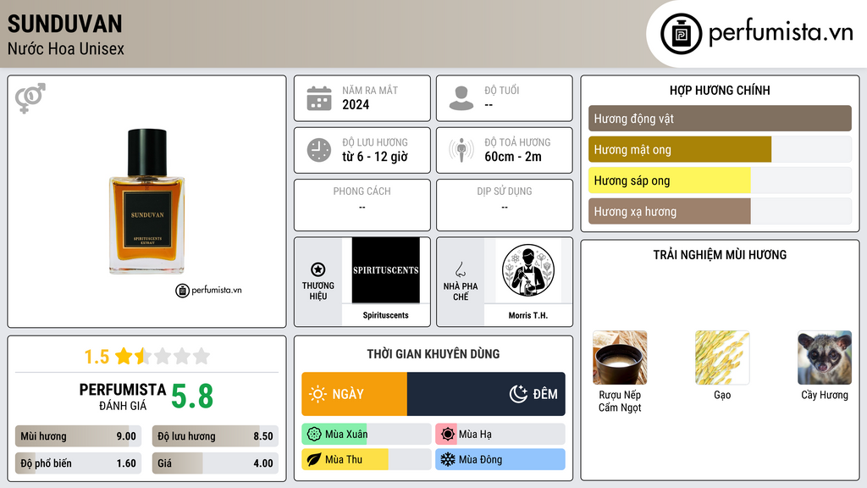Screen dimensions: 867x488
Task: Click the Giá 4.00 score bar
Action: point(216,463)
